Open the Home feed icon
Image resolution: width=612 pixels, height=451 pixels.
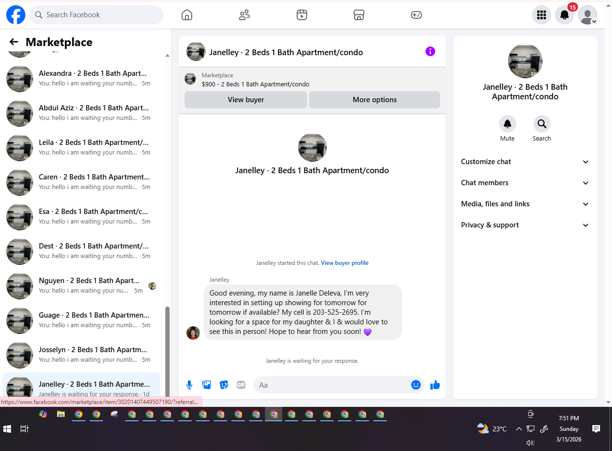point(187,15)
